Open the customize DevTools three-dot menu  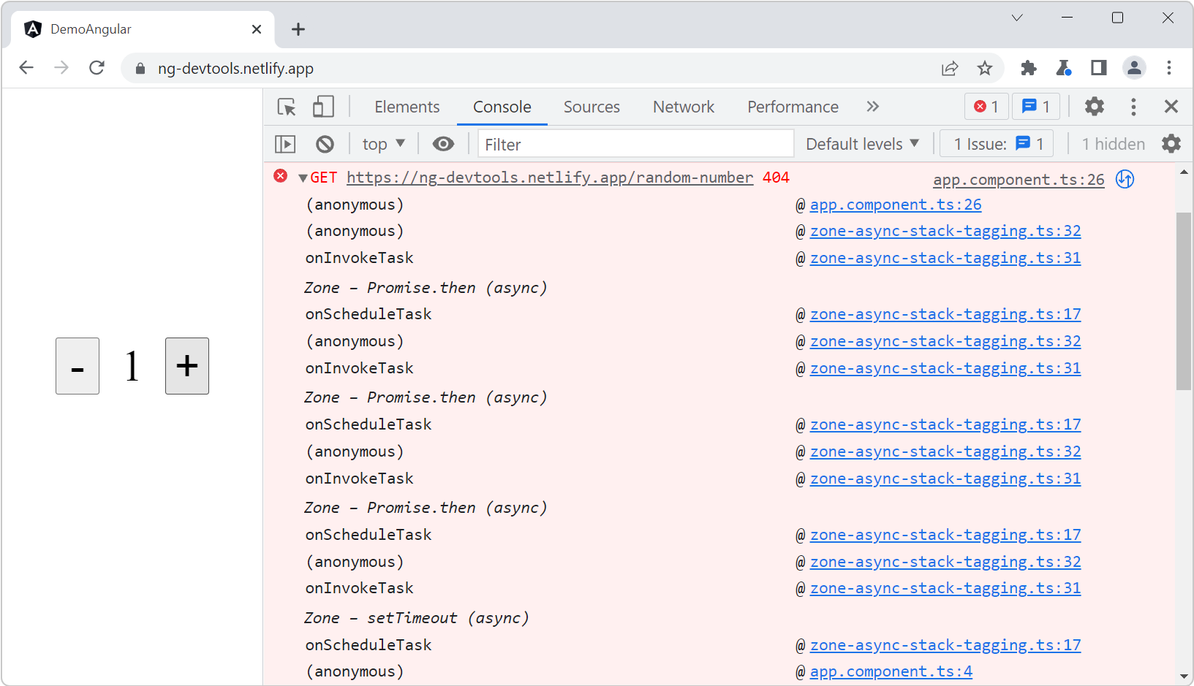click(x=1133, y=107)
